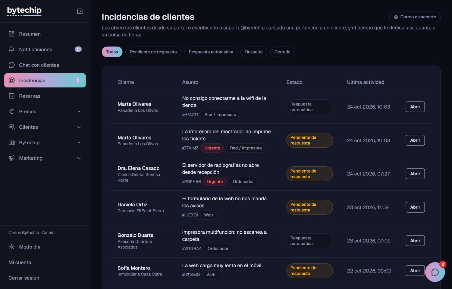Expand the Bytechip submenu chevron

pyautogui.click(x=79, y=143)
